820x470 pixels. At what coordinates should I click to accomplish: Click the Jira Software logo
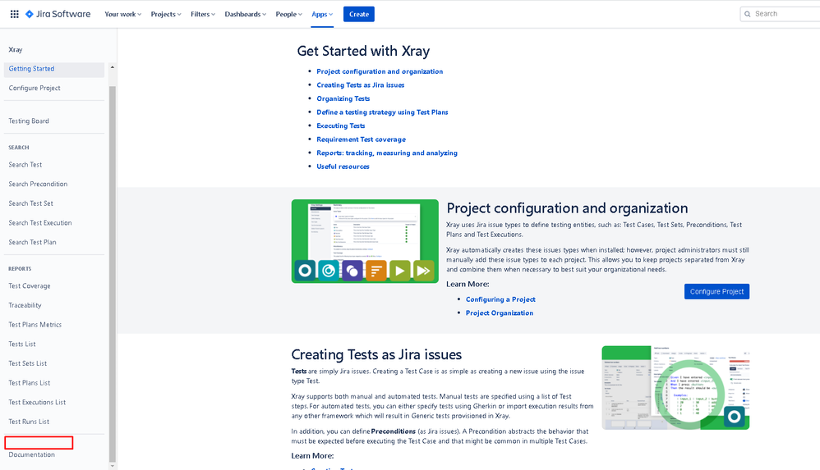point(58,14)
